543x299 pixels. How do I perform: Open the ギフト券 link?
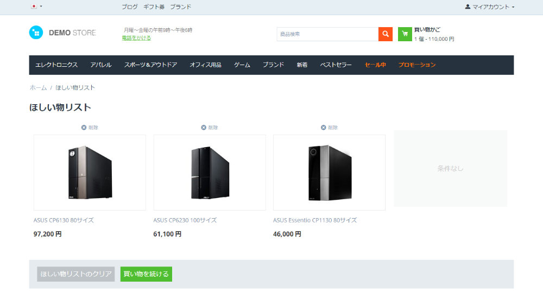tap(154, 7)
